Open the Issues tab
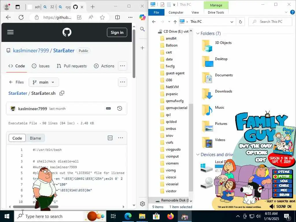296x222 pixels. coord(41,66)
